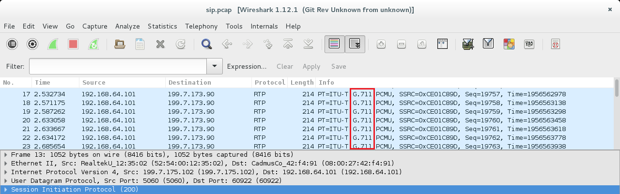Image resolution: width=620 pixels, height=194 pixels.
Task: Expand the Ethernet II tree node
Action: [5, 163]
